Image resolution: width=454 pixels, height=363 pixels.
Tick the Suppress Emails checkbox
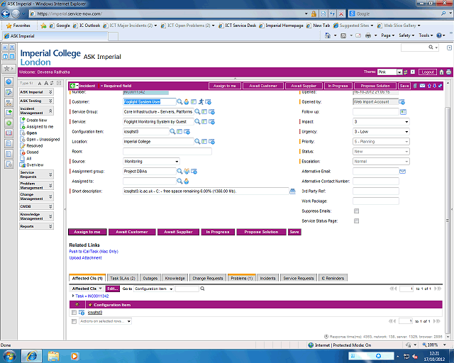pos(356,211)
